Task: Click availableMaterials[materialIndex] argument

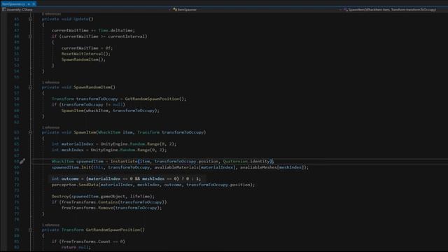Action: click(196, 167)
